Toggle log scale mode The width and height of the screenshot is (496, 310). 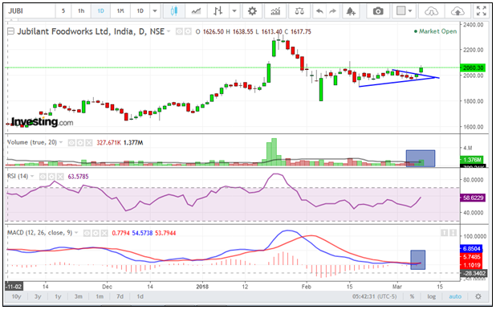pos(431,296)
